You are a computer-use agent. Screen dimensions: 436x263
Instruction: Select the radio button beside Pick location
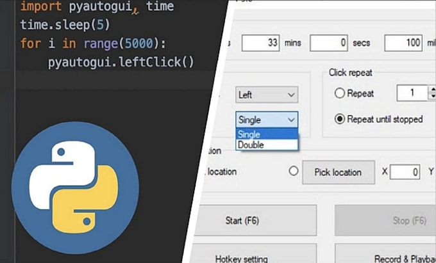[x=294, y=171]
